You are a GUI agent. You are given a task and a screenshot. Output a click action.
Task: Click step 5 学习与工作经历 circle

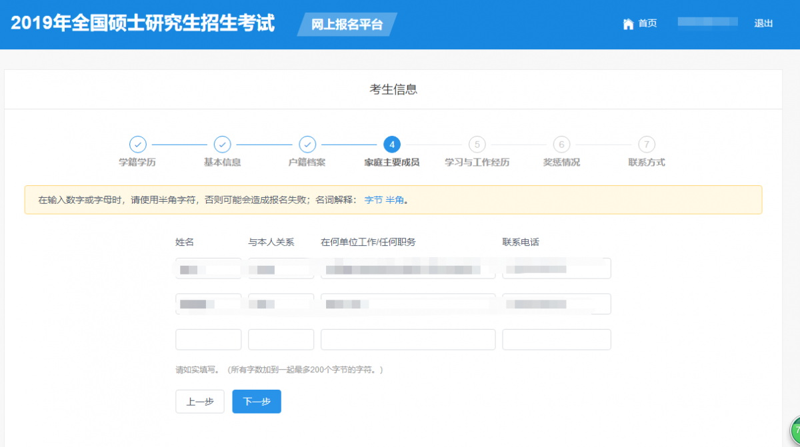tap(477, 145)
